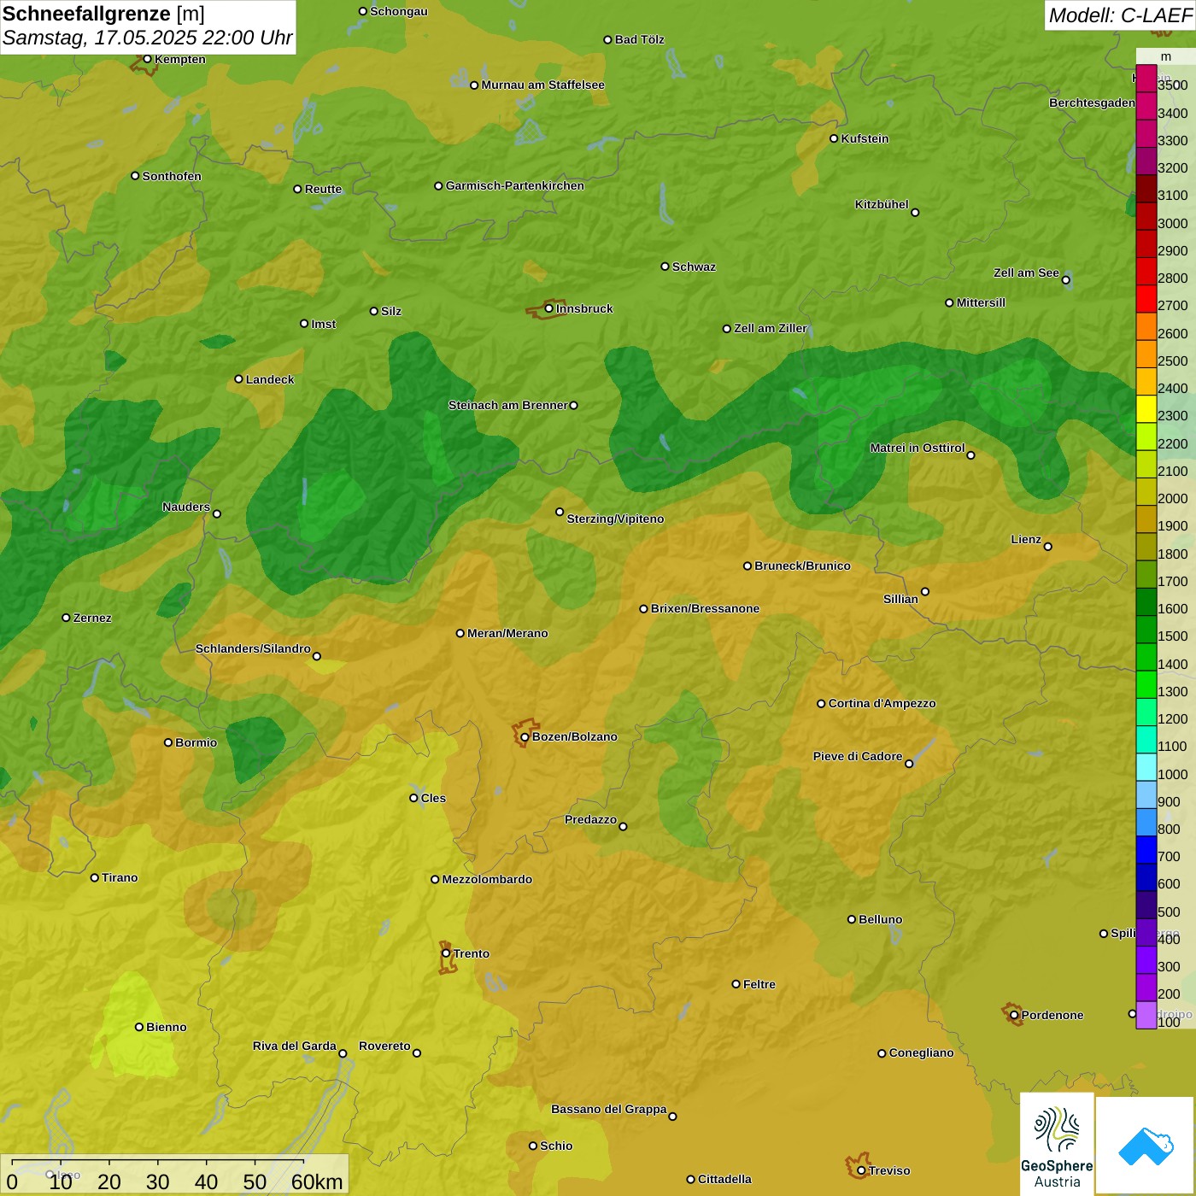Image resolution: width=1196 pixels, height=1196 pixels.
Task: Click the GeoSphere Austria logo
Action: (1057, 1143)
